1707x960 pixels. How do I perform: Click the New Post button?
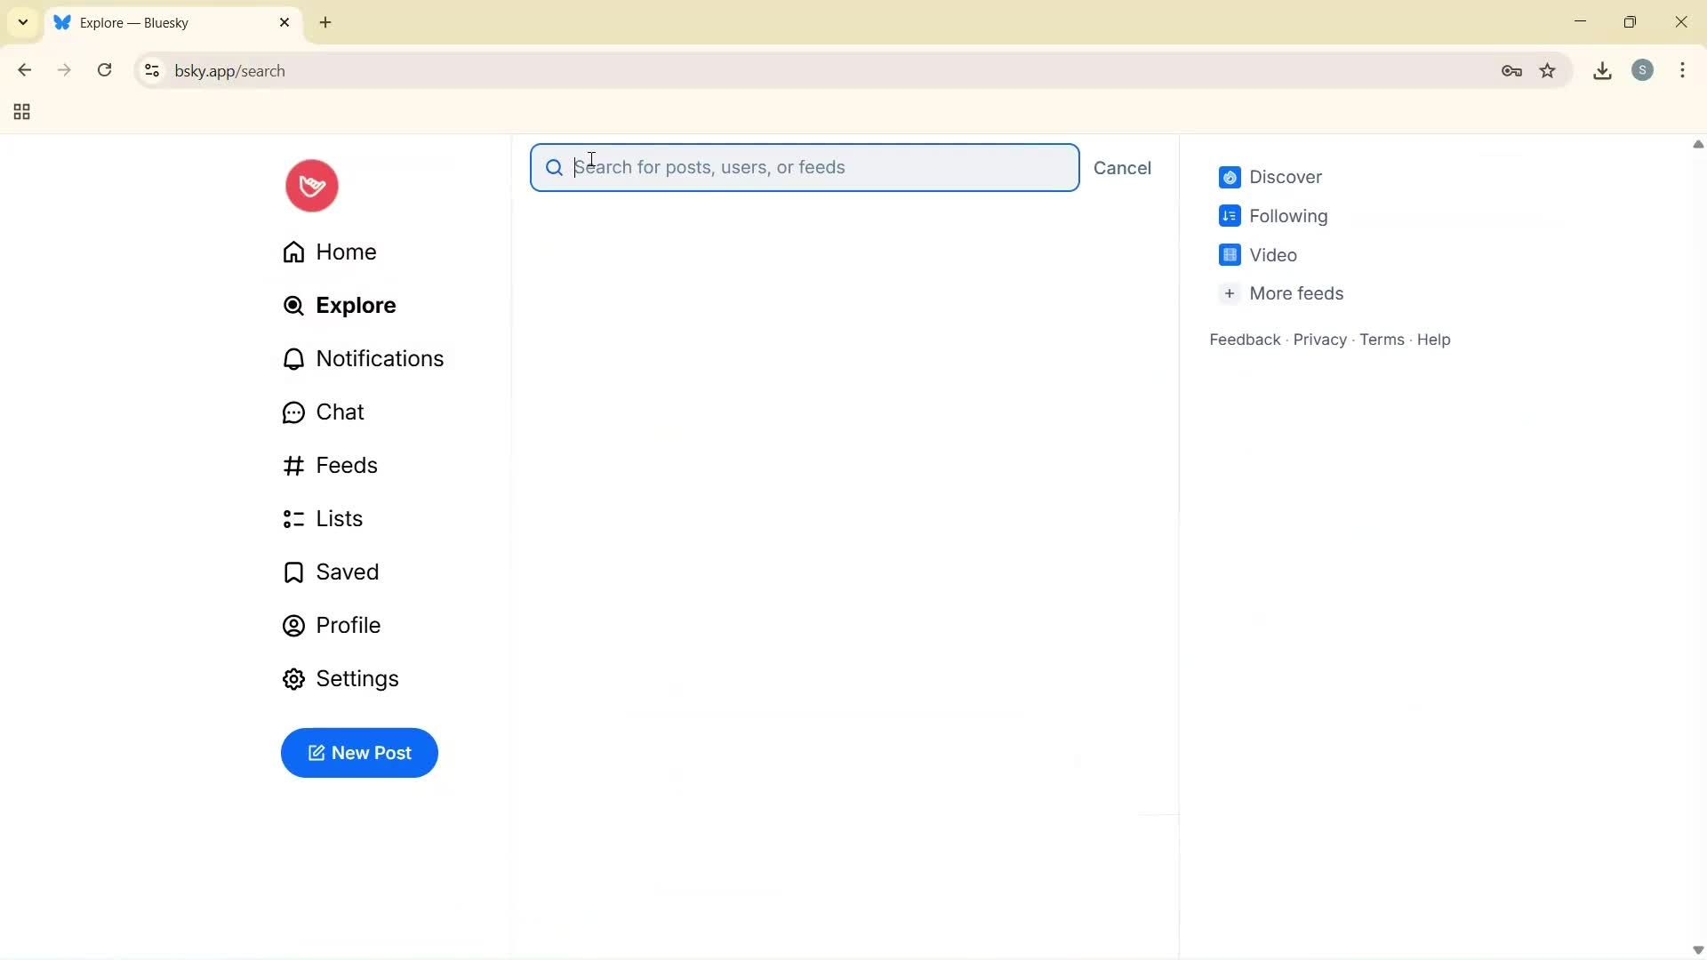(x=359, y=753)
